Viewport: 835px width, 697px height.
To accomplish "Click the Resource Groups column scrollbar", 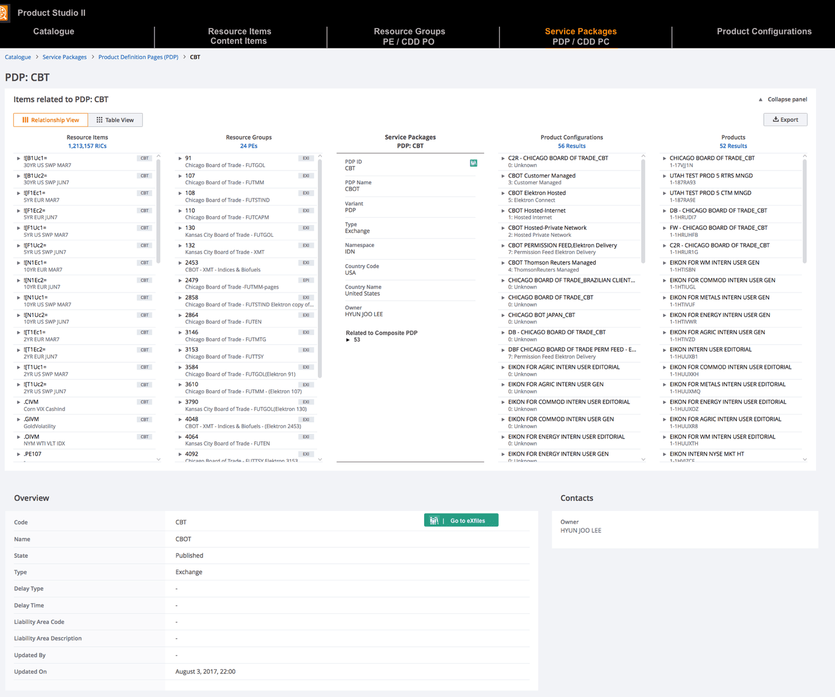I will click(320, 269).
